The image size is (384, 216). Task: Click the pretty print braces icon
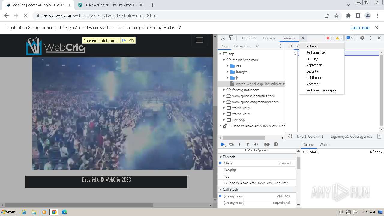pyautogui.click(x=290, y=136)
